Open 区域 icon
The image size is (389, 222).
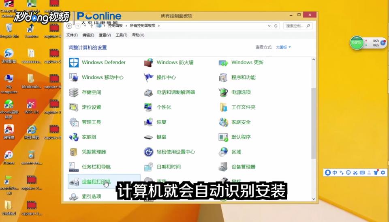point(223,152)
